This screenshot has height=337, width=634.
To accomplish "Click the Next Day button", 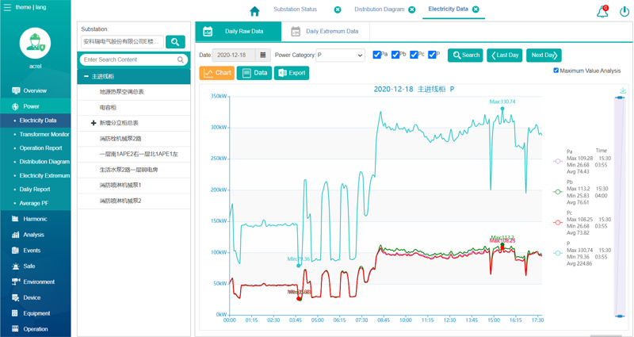I will [544, 56].
